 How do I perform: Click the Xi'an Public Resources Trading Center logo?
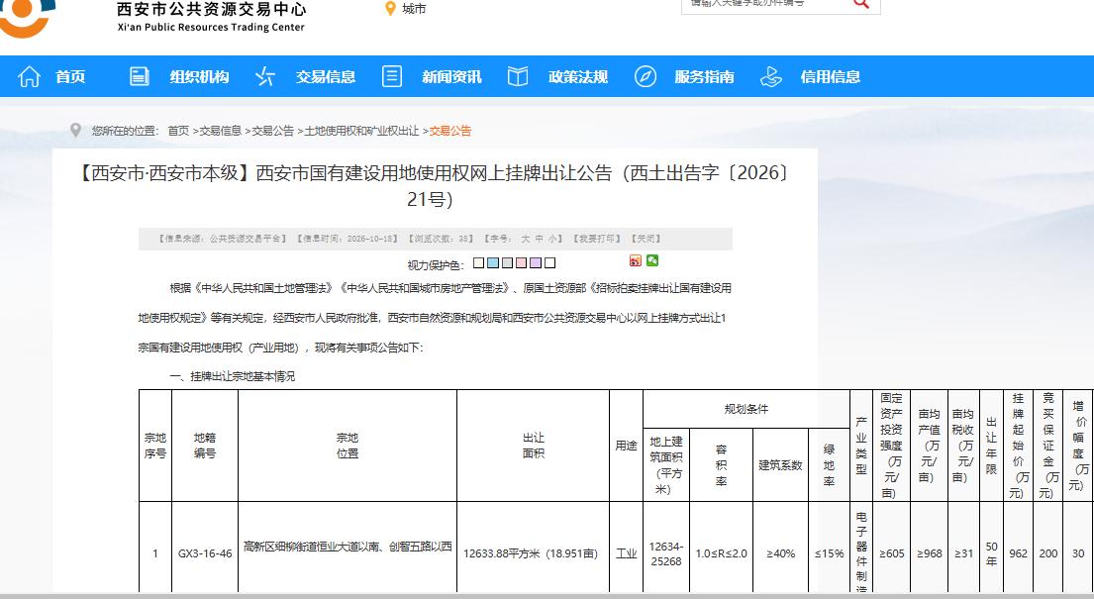28,18
